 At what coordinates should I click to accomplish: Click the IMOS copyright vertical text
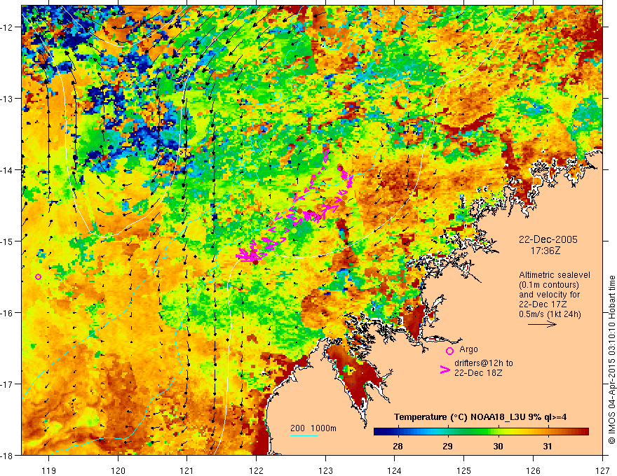click(611, 359)
